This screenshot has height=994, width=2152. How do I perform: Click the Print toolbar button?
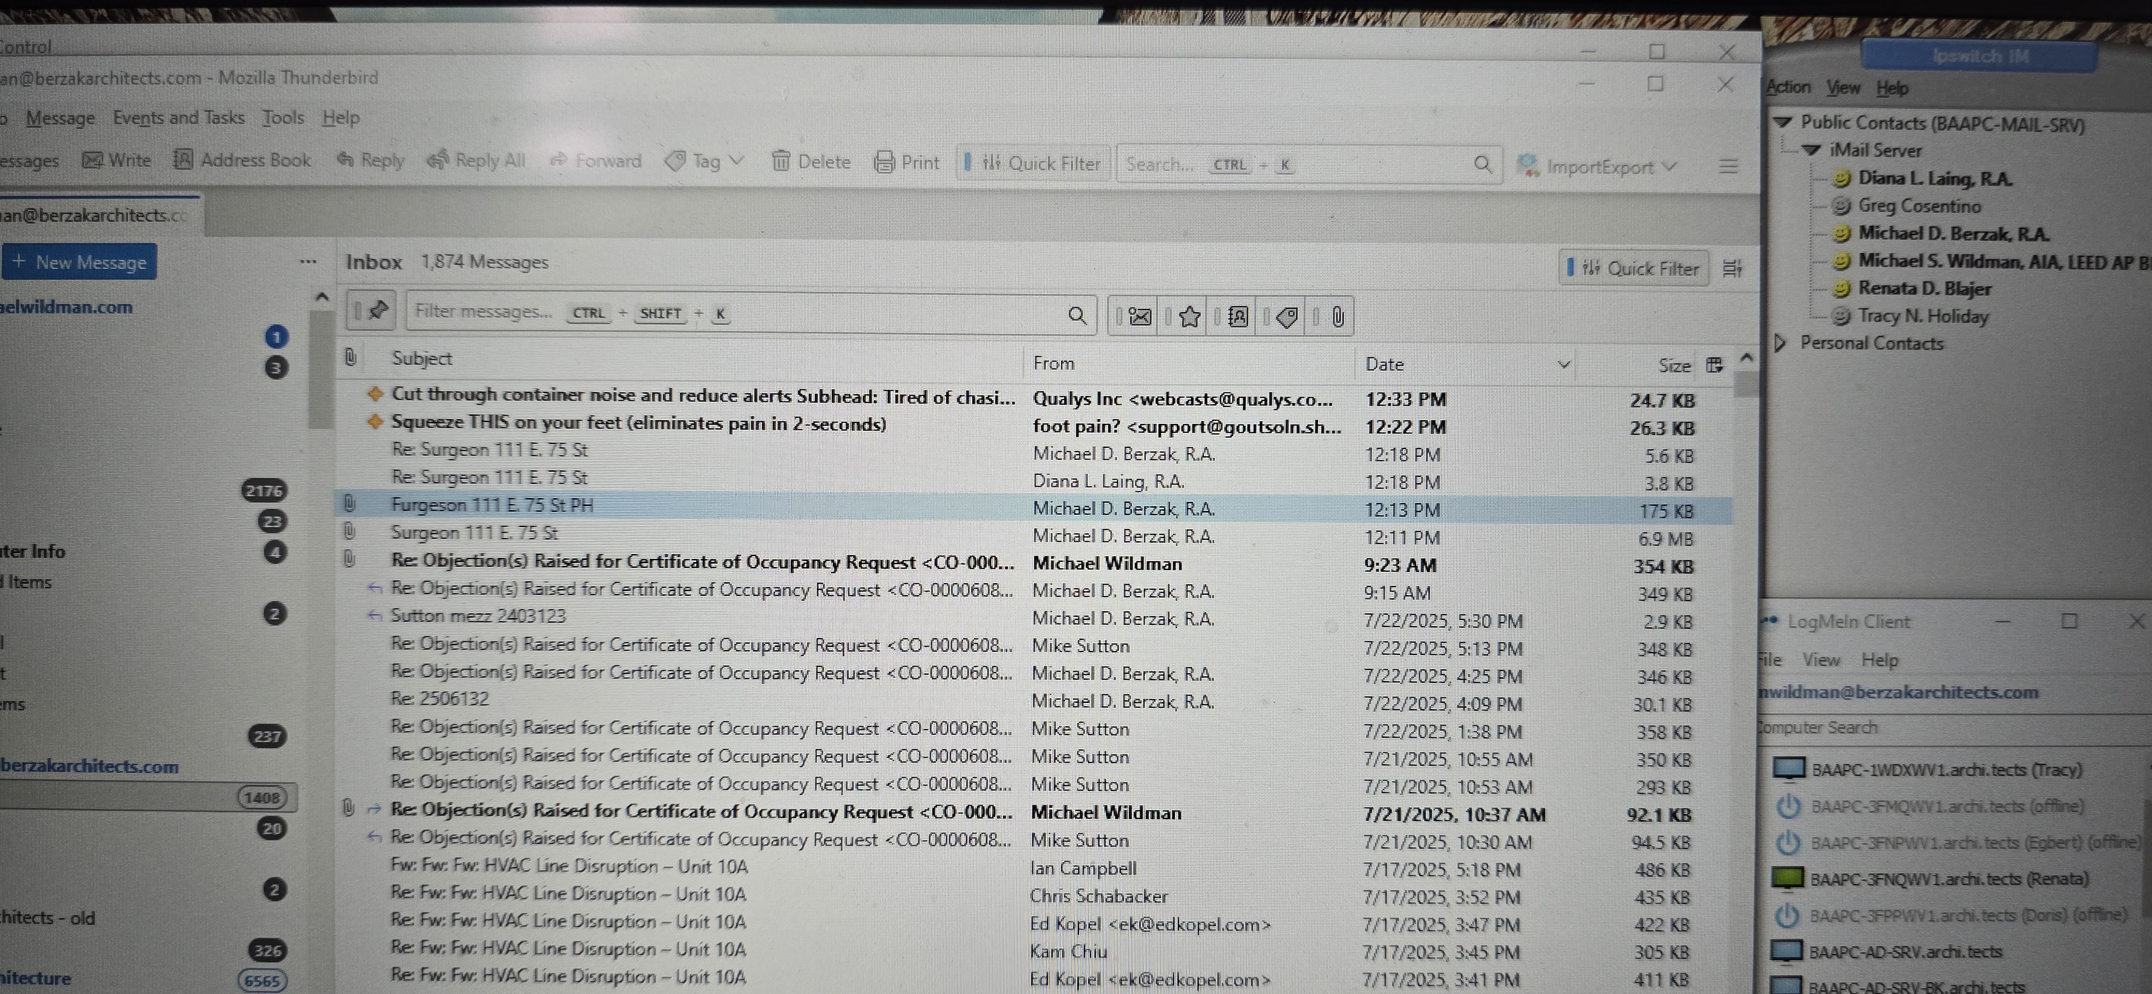pyautogui.click(x=907, y=162)
